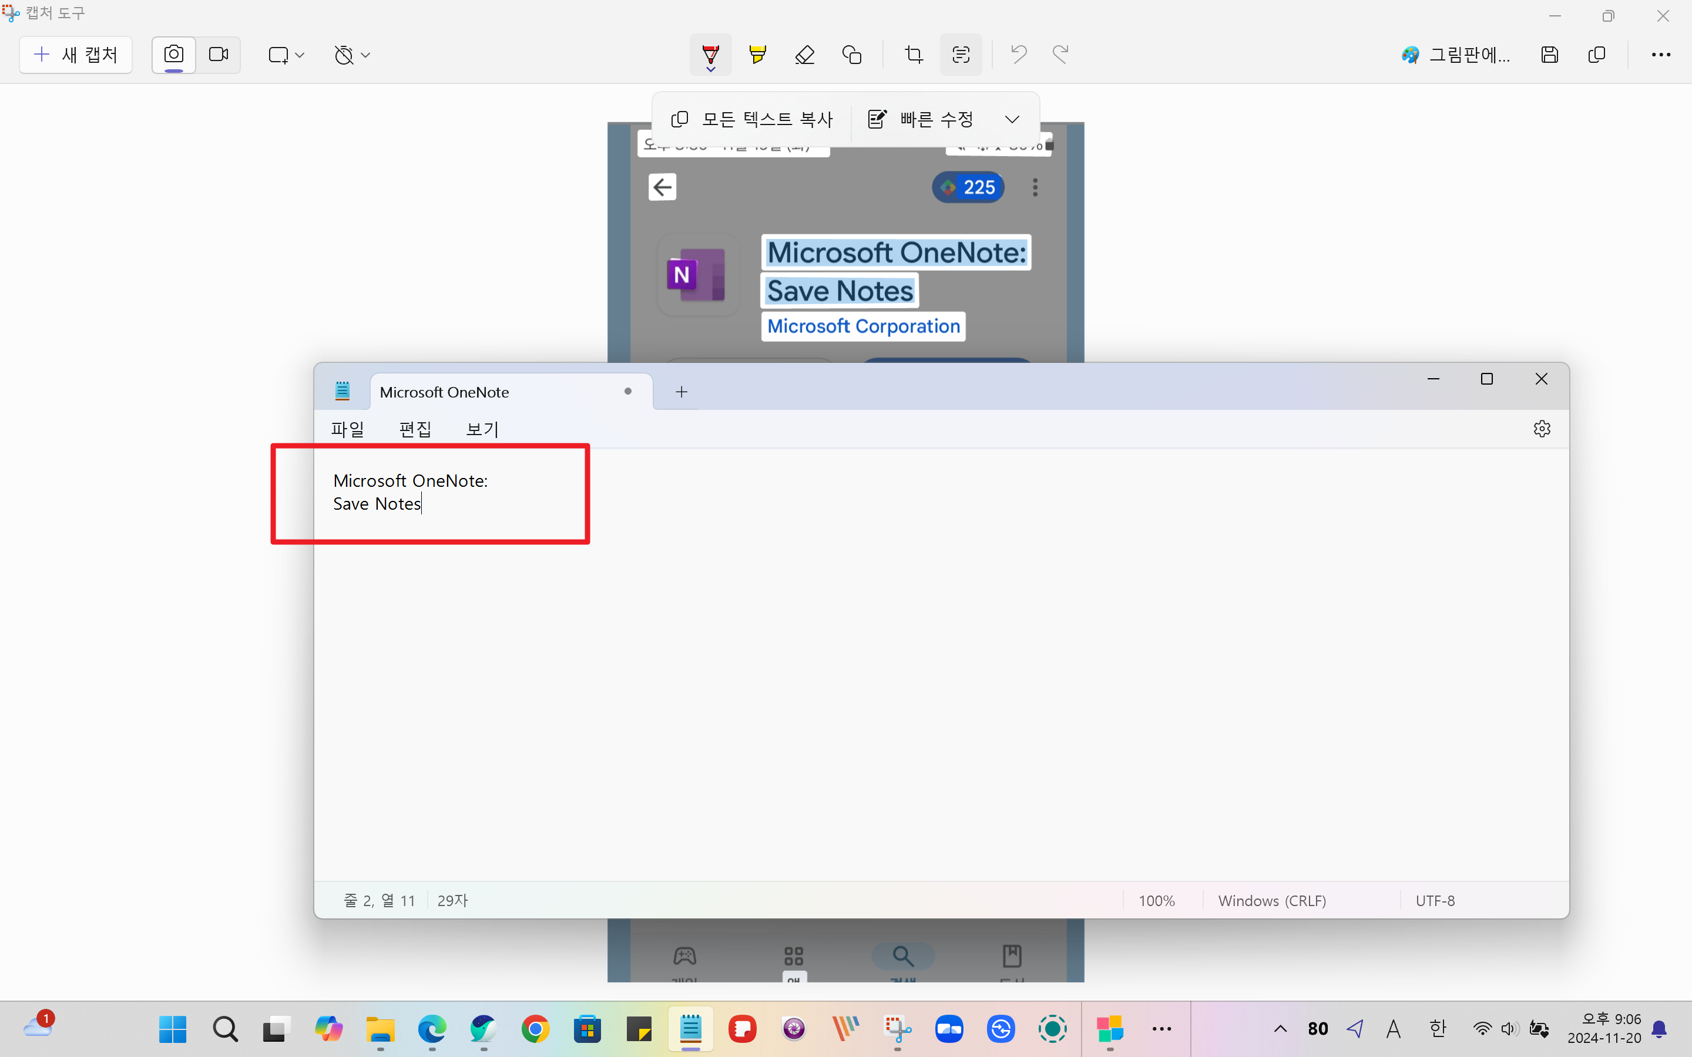This screenshot has height=1057, width=1692.
Task: Open Windows taskbar search
Action: coord(224,1029)
